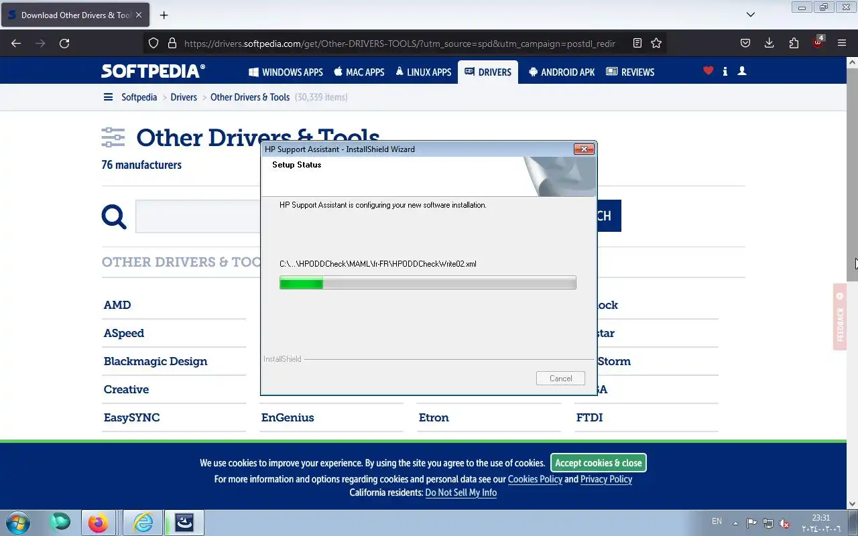The image size is (858, 536).
Task: Launch Firefox from the taskbar
Action: (98, 523)
